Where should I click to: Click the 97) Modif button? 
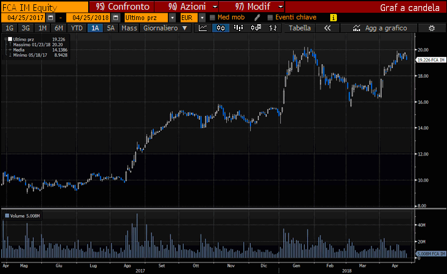(x=252, y=7)
